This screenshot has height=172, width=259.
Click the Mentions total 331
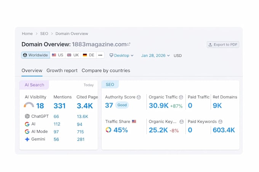pos(59,106)
